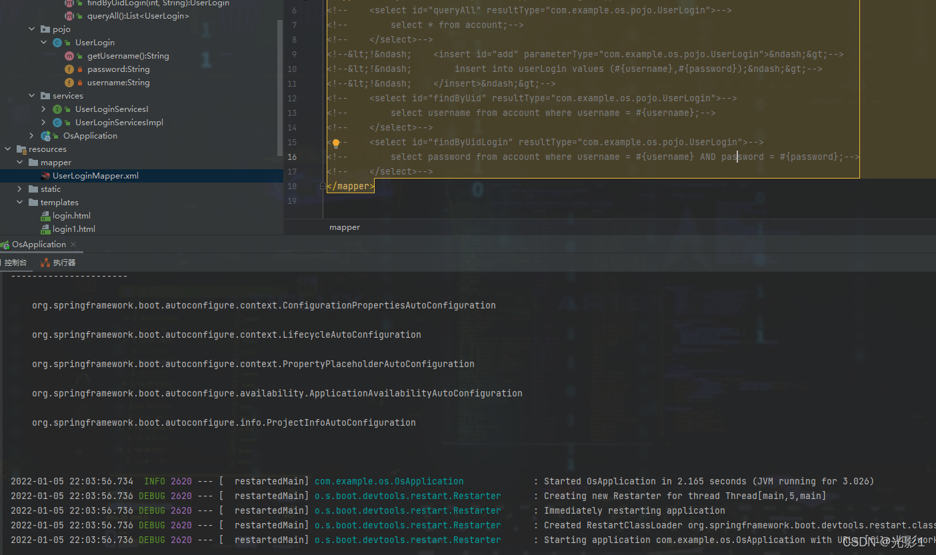Switch to the 控制台 console tab

point(15,263)
